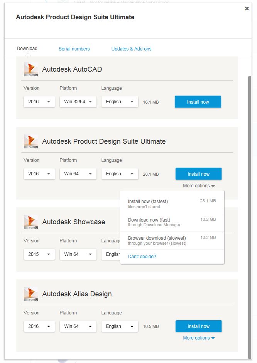Switch to the Serial numbers tab

click(x=74, y=49)
